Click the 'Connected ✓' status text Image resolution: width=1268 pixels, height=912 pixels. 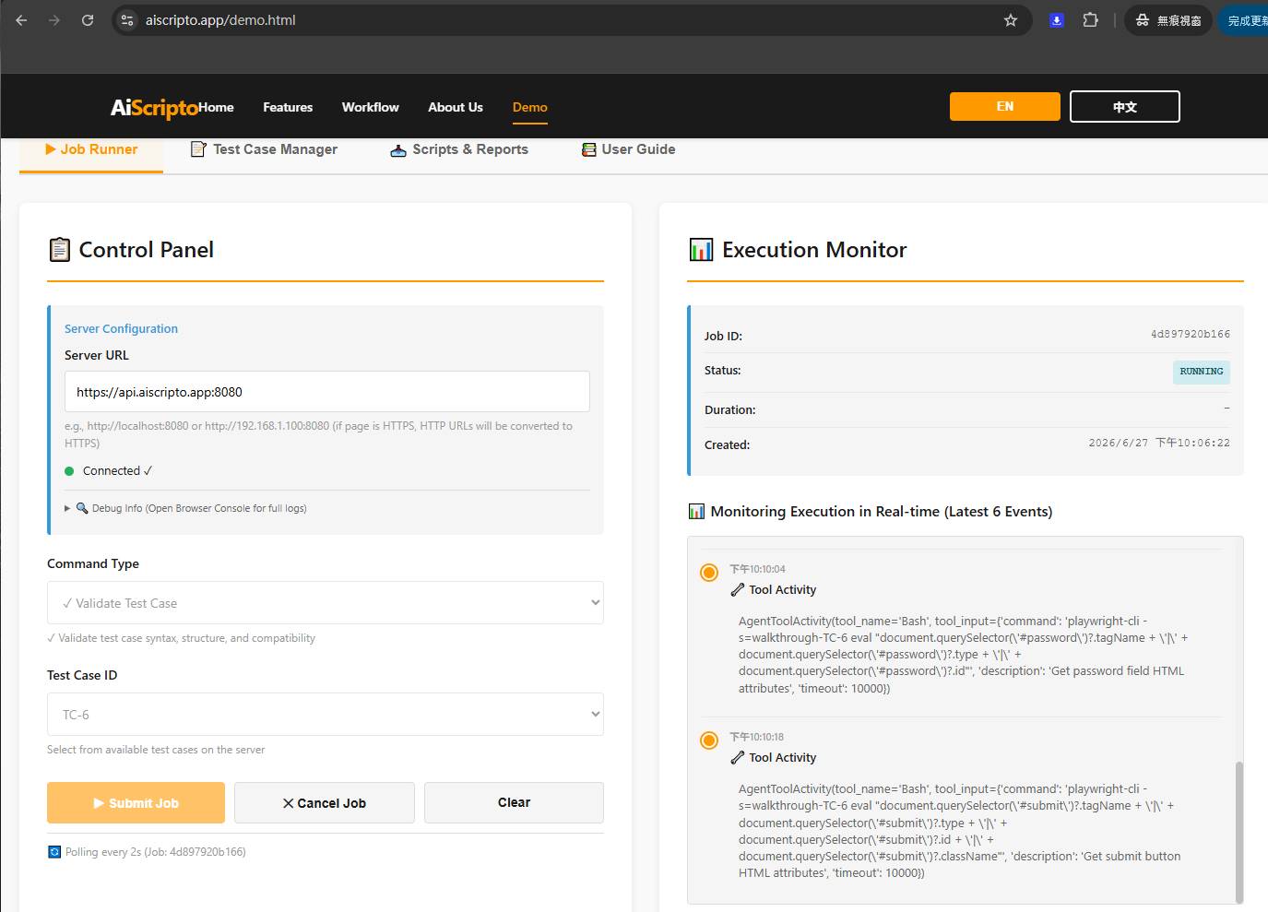pos(118,470)
